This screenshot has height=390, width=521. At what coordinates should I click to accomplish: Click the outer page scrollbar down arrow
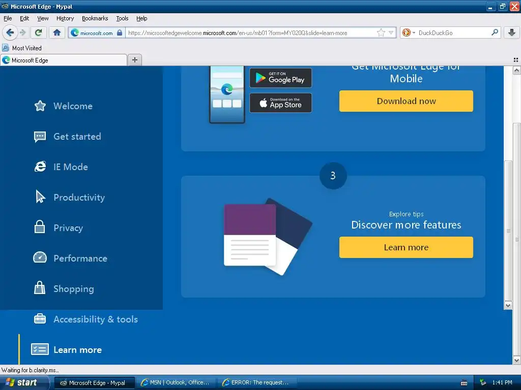coord(516,360)
